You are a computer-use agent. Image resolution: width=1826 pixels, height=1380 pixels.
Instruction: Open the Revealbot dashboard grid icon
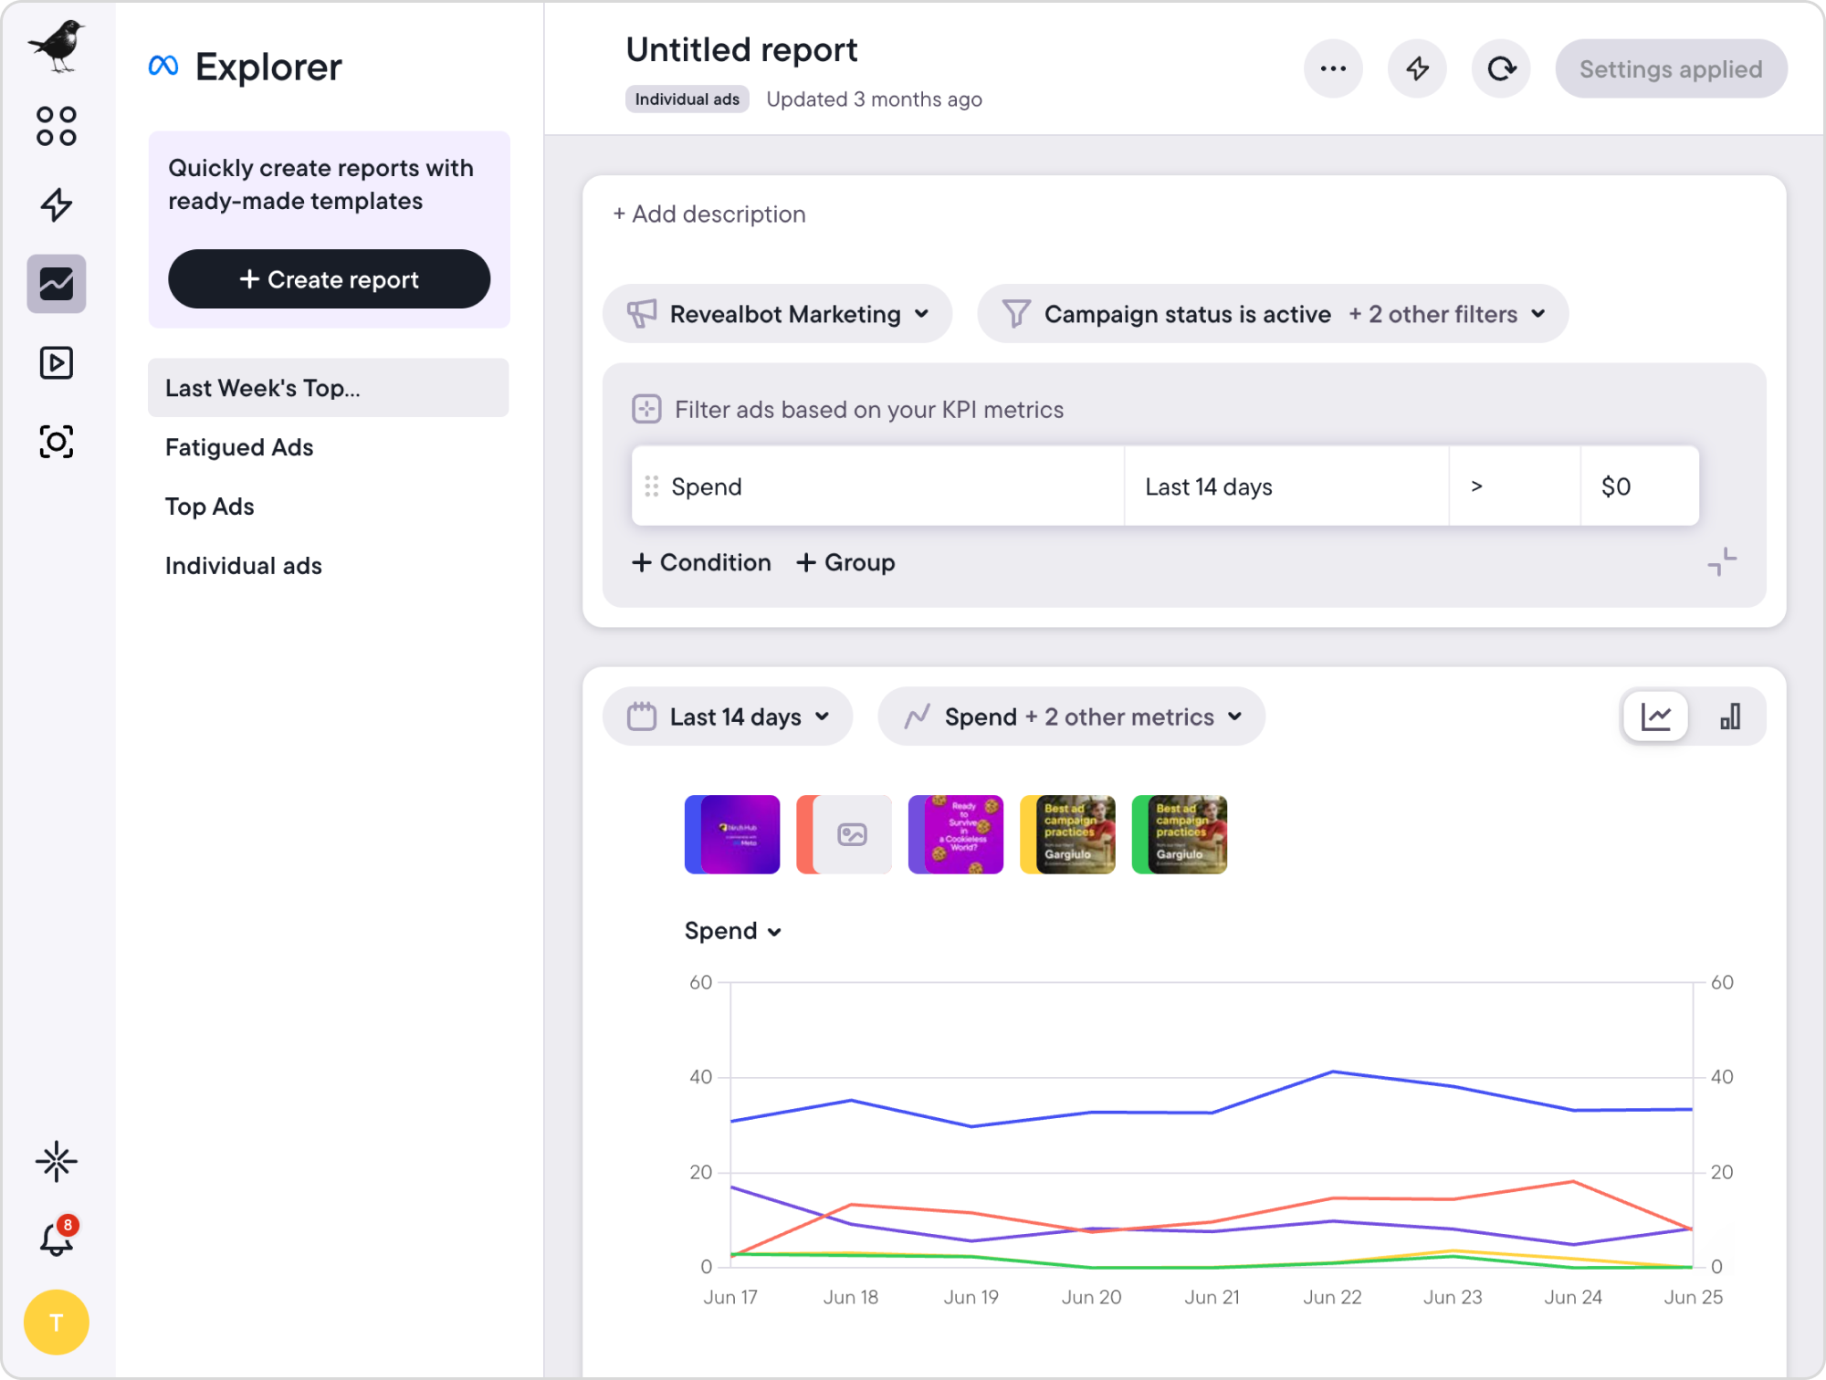[x=56, y=125]
